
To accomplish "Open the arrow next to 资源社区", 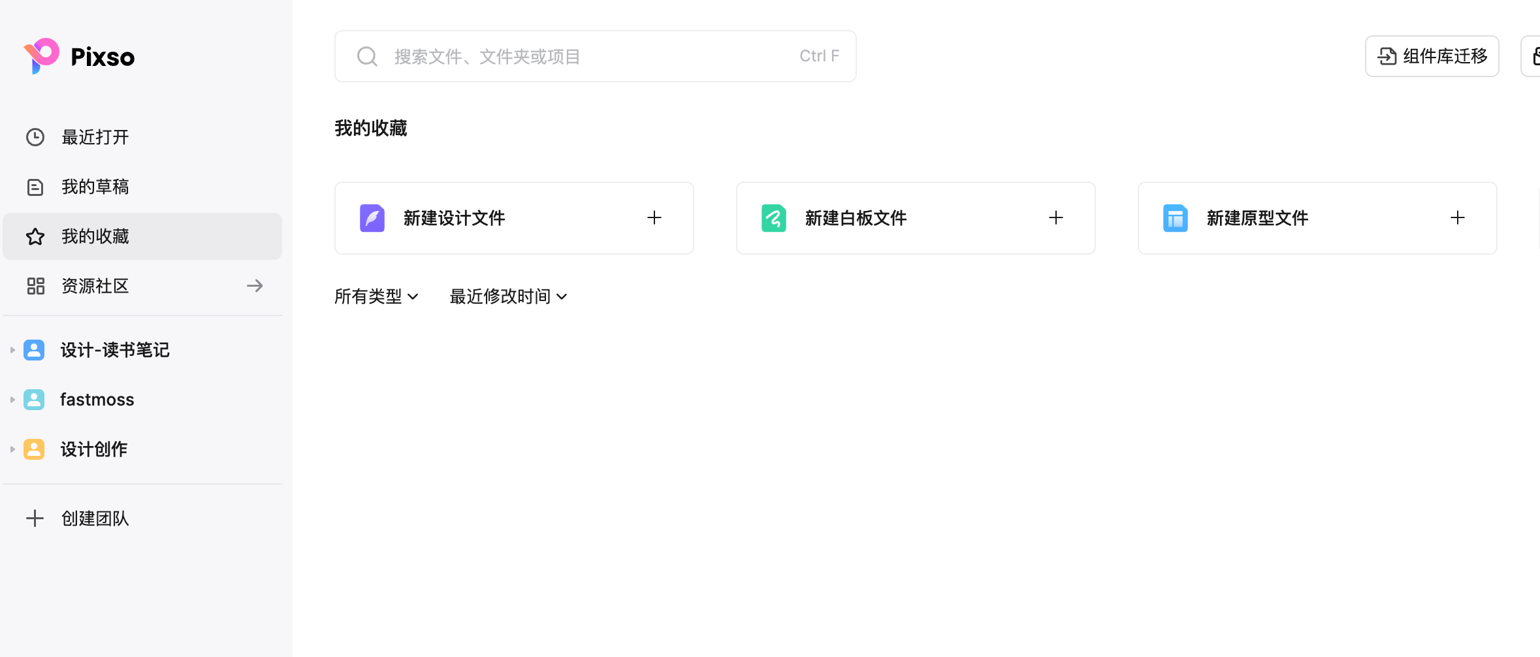I will pos(254,286).
